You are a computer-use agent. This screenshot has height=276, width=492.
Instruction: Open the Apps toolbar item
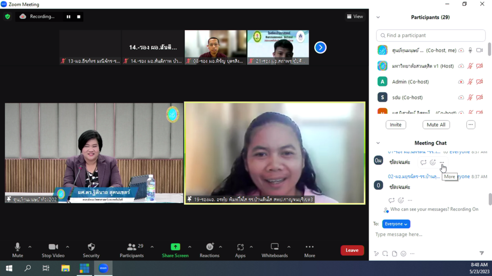[x=240, y=250]
